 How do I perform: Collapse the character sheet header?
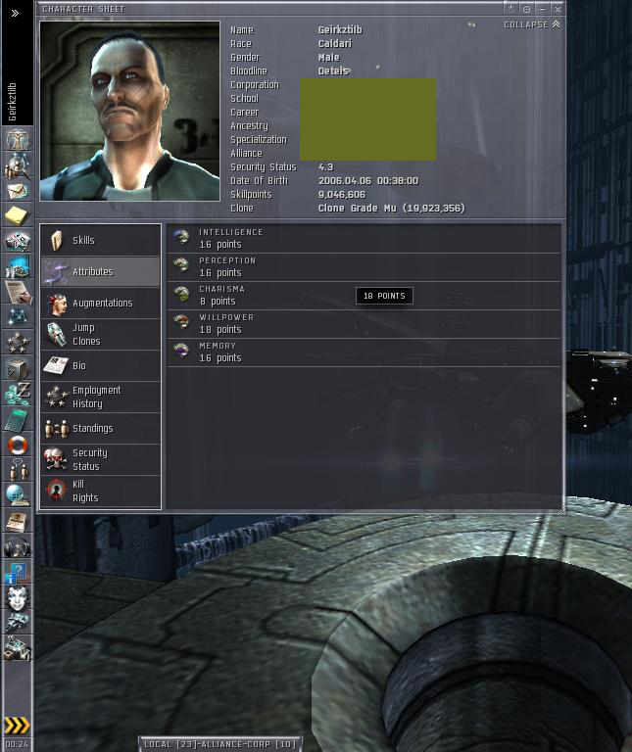(x=532, y=24)
